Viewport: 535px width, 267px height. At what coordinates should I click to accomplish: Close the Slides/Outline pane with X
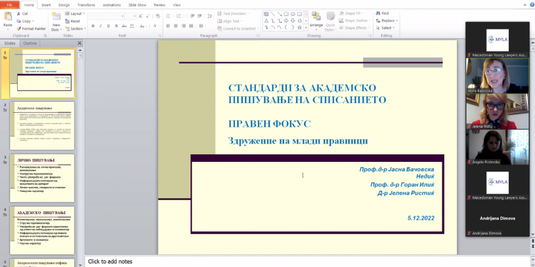(80, 43)
